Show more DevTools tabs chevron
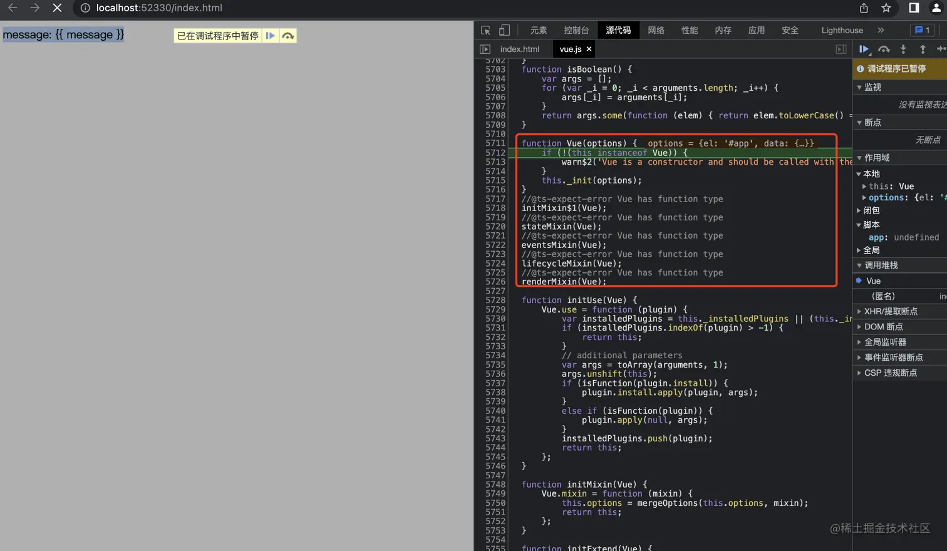This screenshot has width=947, height=551. point(881,30)
